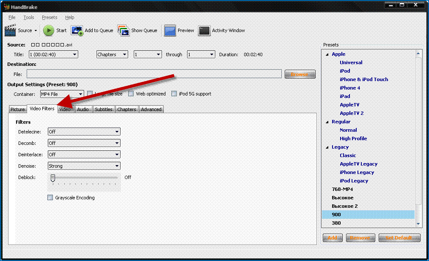
Task: Select the AppleTV Legacy preset
Action: [358, 164]
